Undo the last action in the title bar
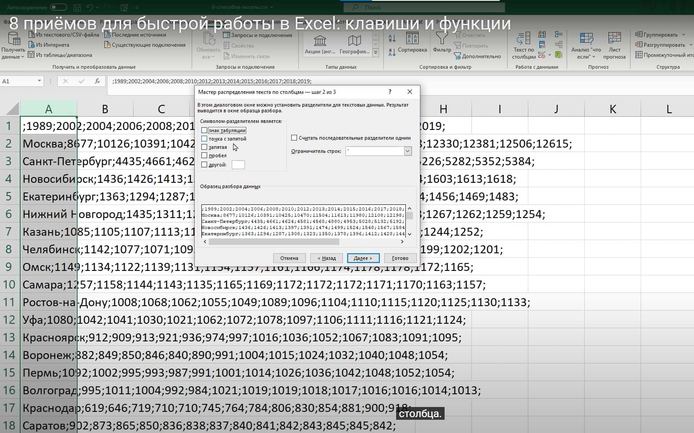Image resolution: width=694 pixels, height=433 pixels. [90, 7]
